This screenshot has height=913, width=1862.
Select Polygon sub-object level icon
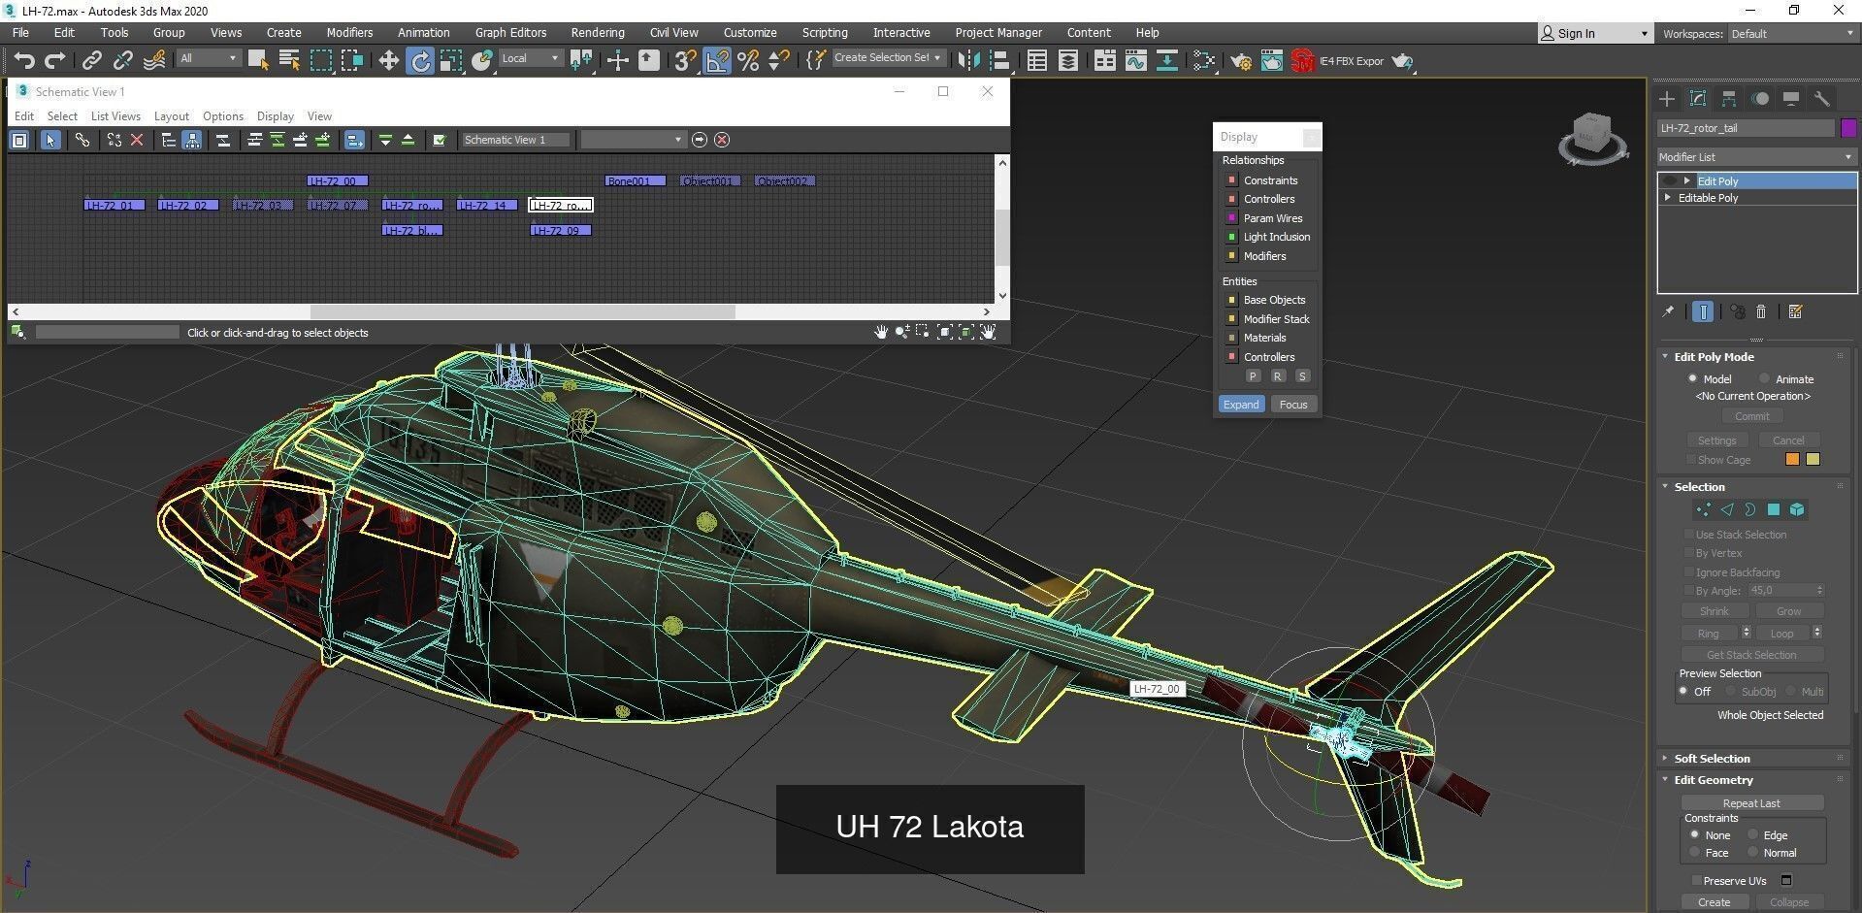point(1774,509)
